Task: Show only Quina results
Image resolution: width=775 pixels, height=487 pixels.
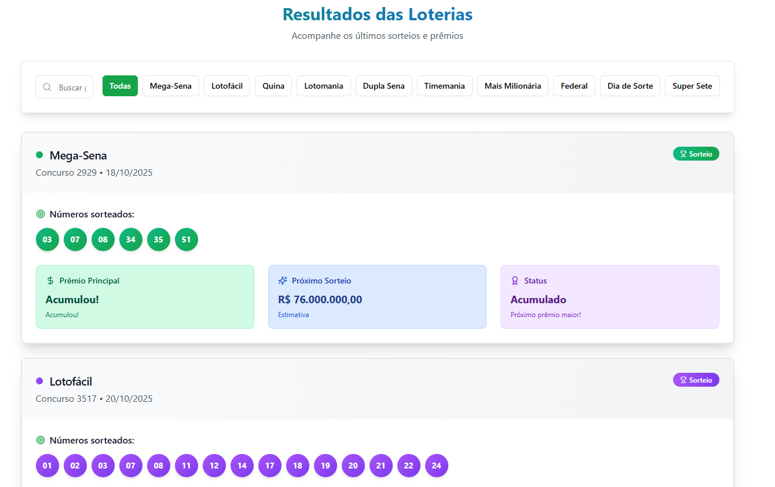Action: tap(273, 86)
